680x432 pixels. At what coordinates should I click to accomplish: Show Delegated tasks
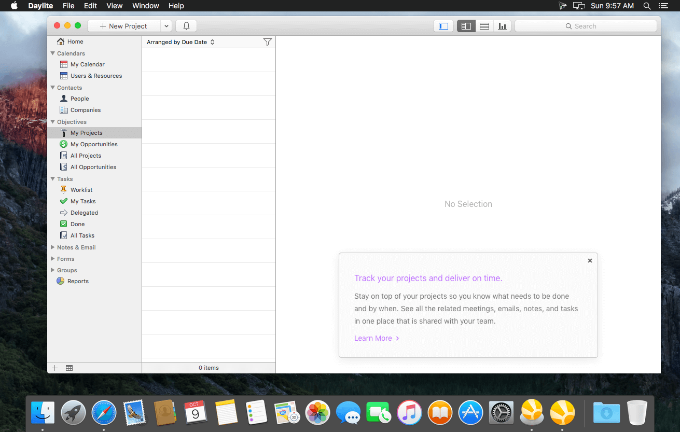79,213
